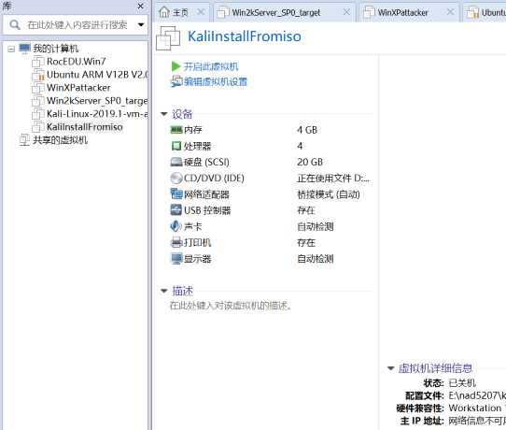Collapse the 虚拟机详细信息 details section

coord(390,368)
